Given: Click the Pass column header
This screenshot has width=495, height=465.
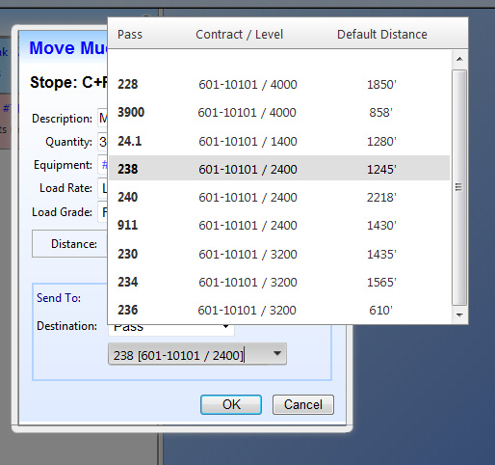Looking at the screenshot, I should click(130, 35).
